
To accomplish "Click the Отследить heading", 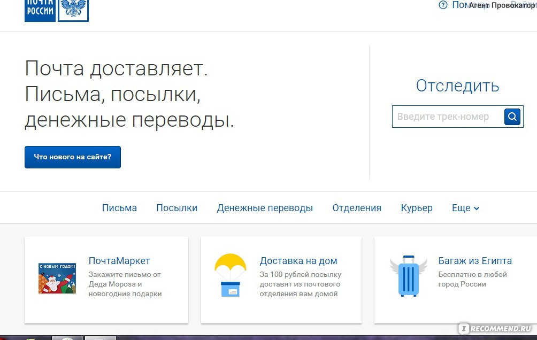I will tap(457, 86).
